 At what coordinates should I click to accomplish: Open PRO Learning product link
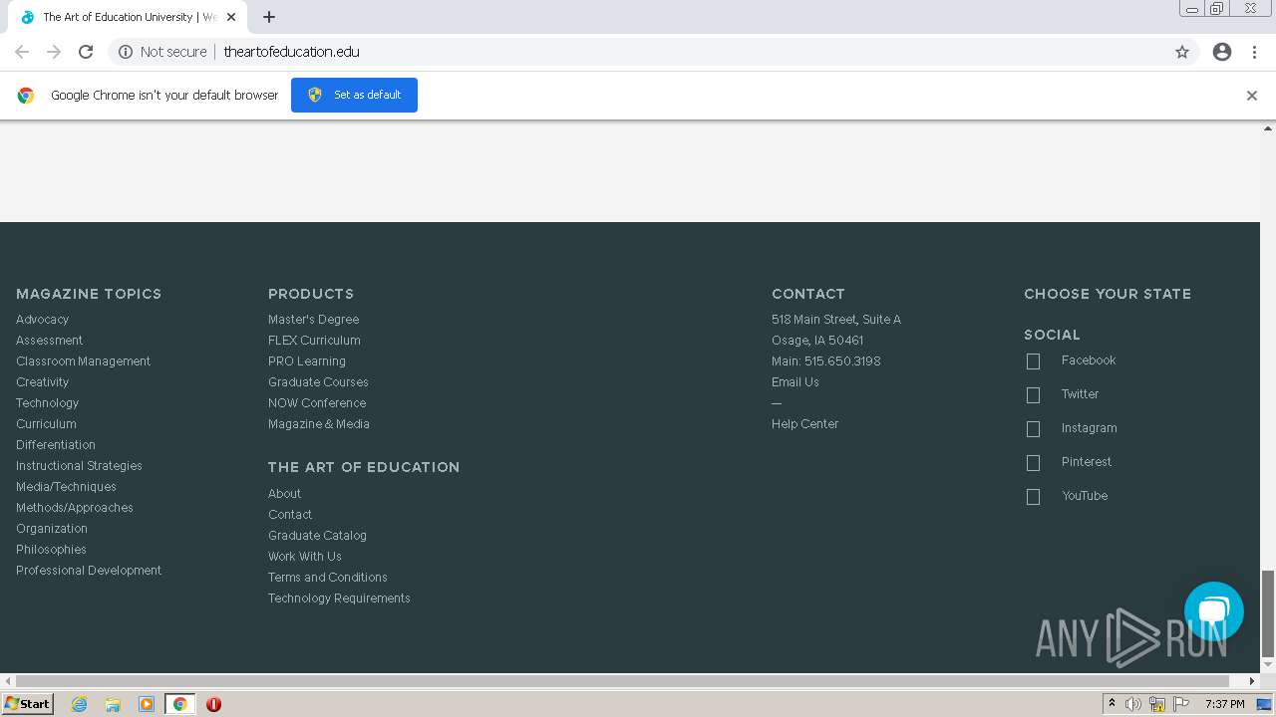307,361
